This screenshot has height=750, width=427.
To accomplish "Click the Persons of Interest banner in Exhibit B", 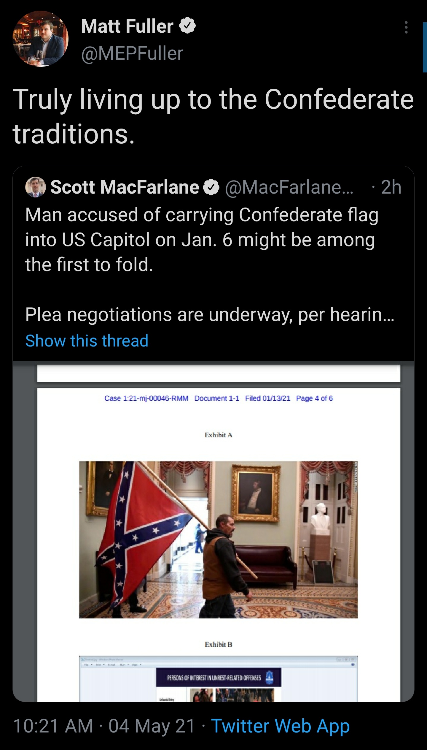I will (218, 678).
